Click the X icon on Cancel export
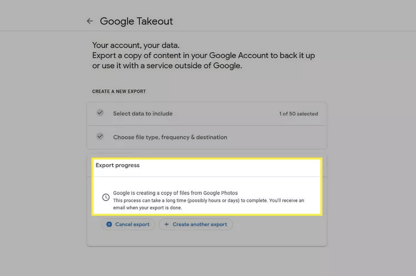This screenshot has height=276, width=416. [x=109, y=224]
